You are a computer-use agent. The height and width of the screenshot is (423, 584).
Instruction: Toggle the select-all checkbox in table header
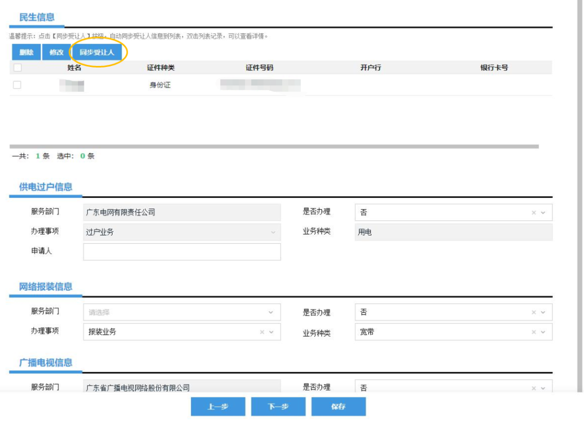pos(17,68)
